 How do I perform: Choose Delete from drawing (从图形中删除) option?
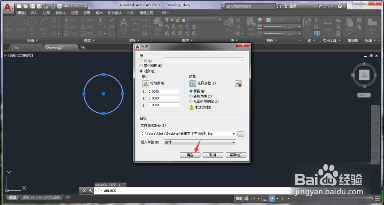tap(191, 101)
